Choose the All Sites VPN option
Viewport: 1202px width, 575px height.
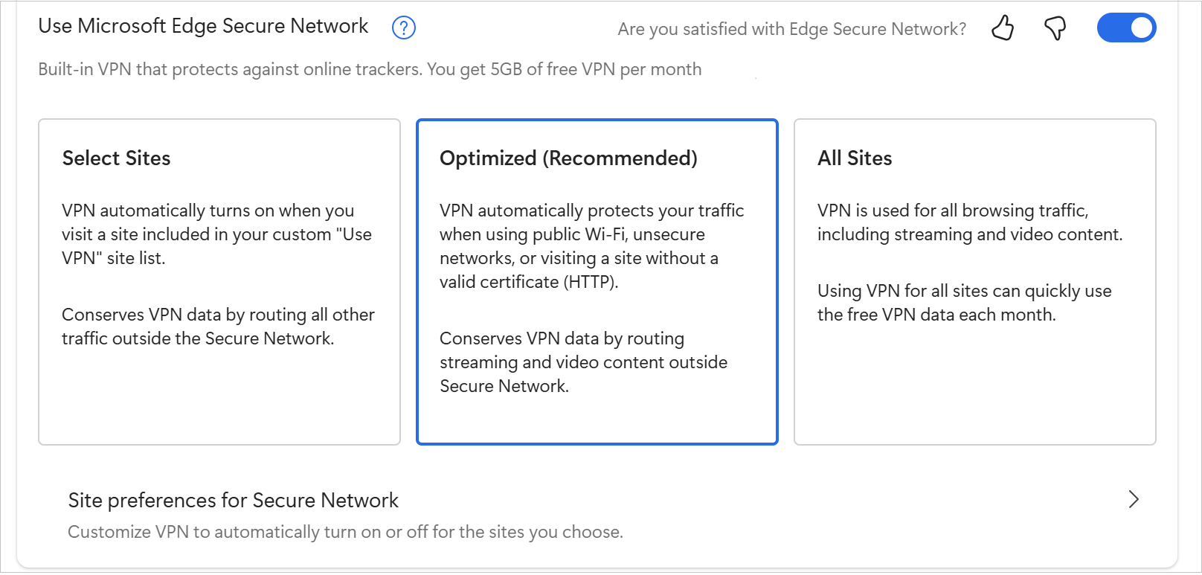(x=974, y=282)
